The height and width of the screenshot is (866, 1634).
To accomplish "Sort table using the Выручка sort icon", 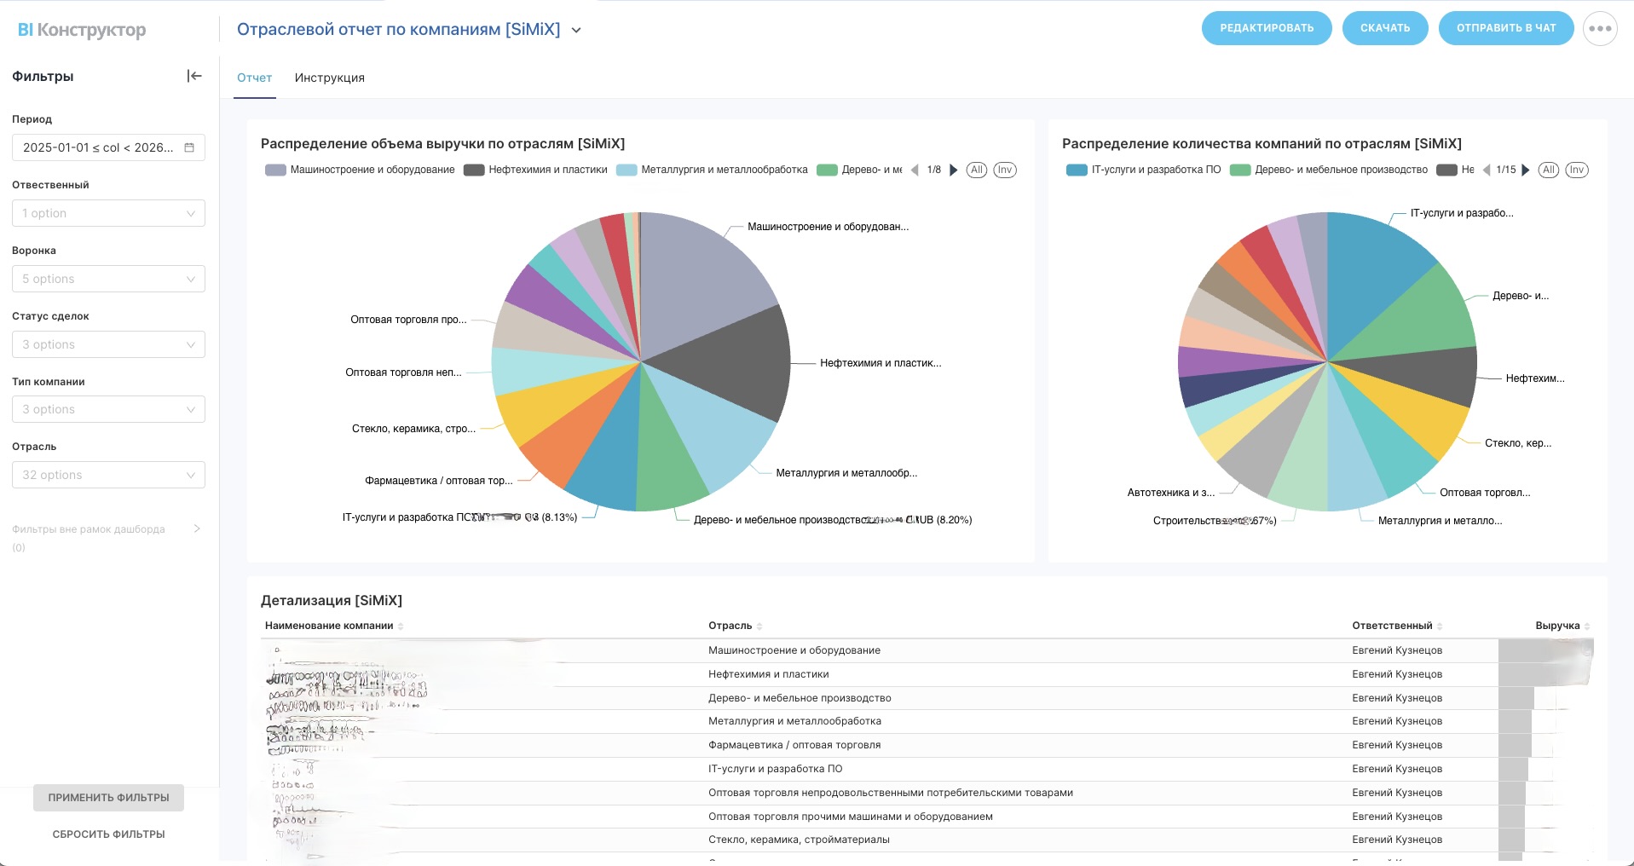I will point(1587,626).
